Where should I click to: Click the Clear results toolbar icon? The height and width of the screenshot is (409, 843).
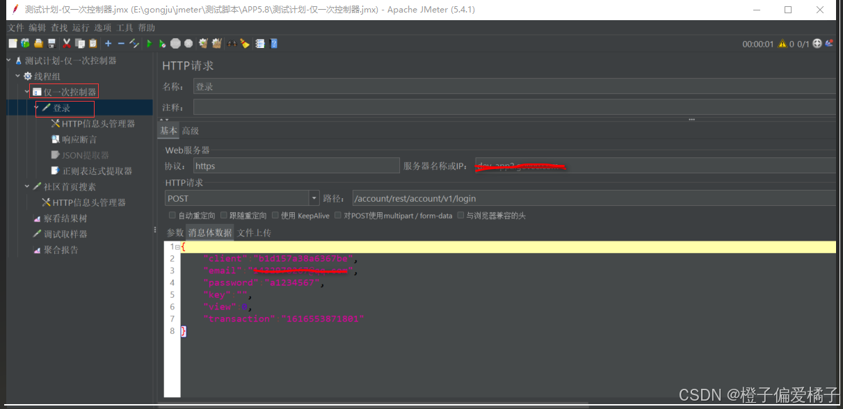pos(203,43)
